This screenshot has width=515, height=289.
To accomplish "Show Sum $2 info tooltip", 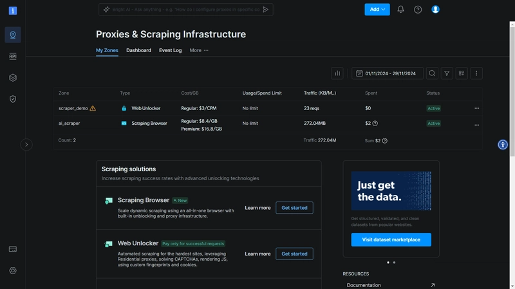I will [x=384, y=141].
